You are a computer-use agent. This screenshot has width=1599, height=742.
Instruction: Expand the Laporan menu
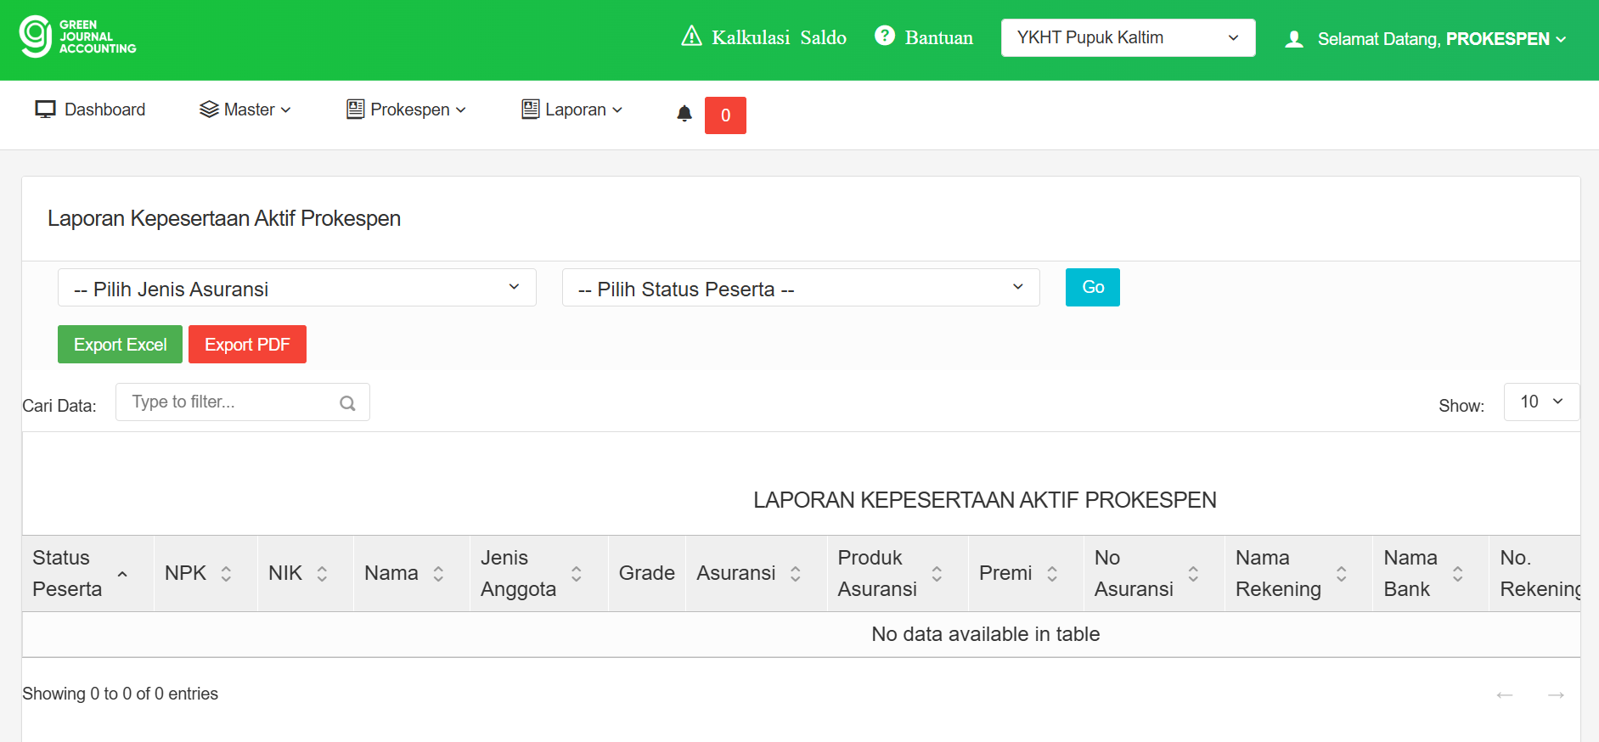(x=572, y=110)
